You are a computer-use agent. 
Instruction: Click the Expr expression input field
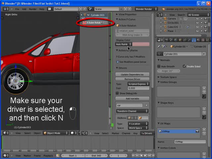pos(138,88)
